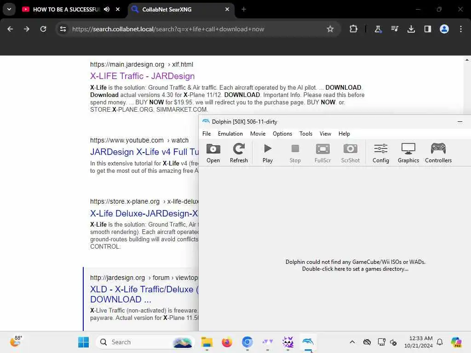The height and width of the screenshot is (353, 471).
Task: Go forward in the browser
Action: pyautogui.click(x=26, y=29)
